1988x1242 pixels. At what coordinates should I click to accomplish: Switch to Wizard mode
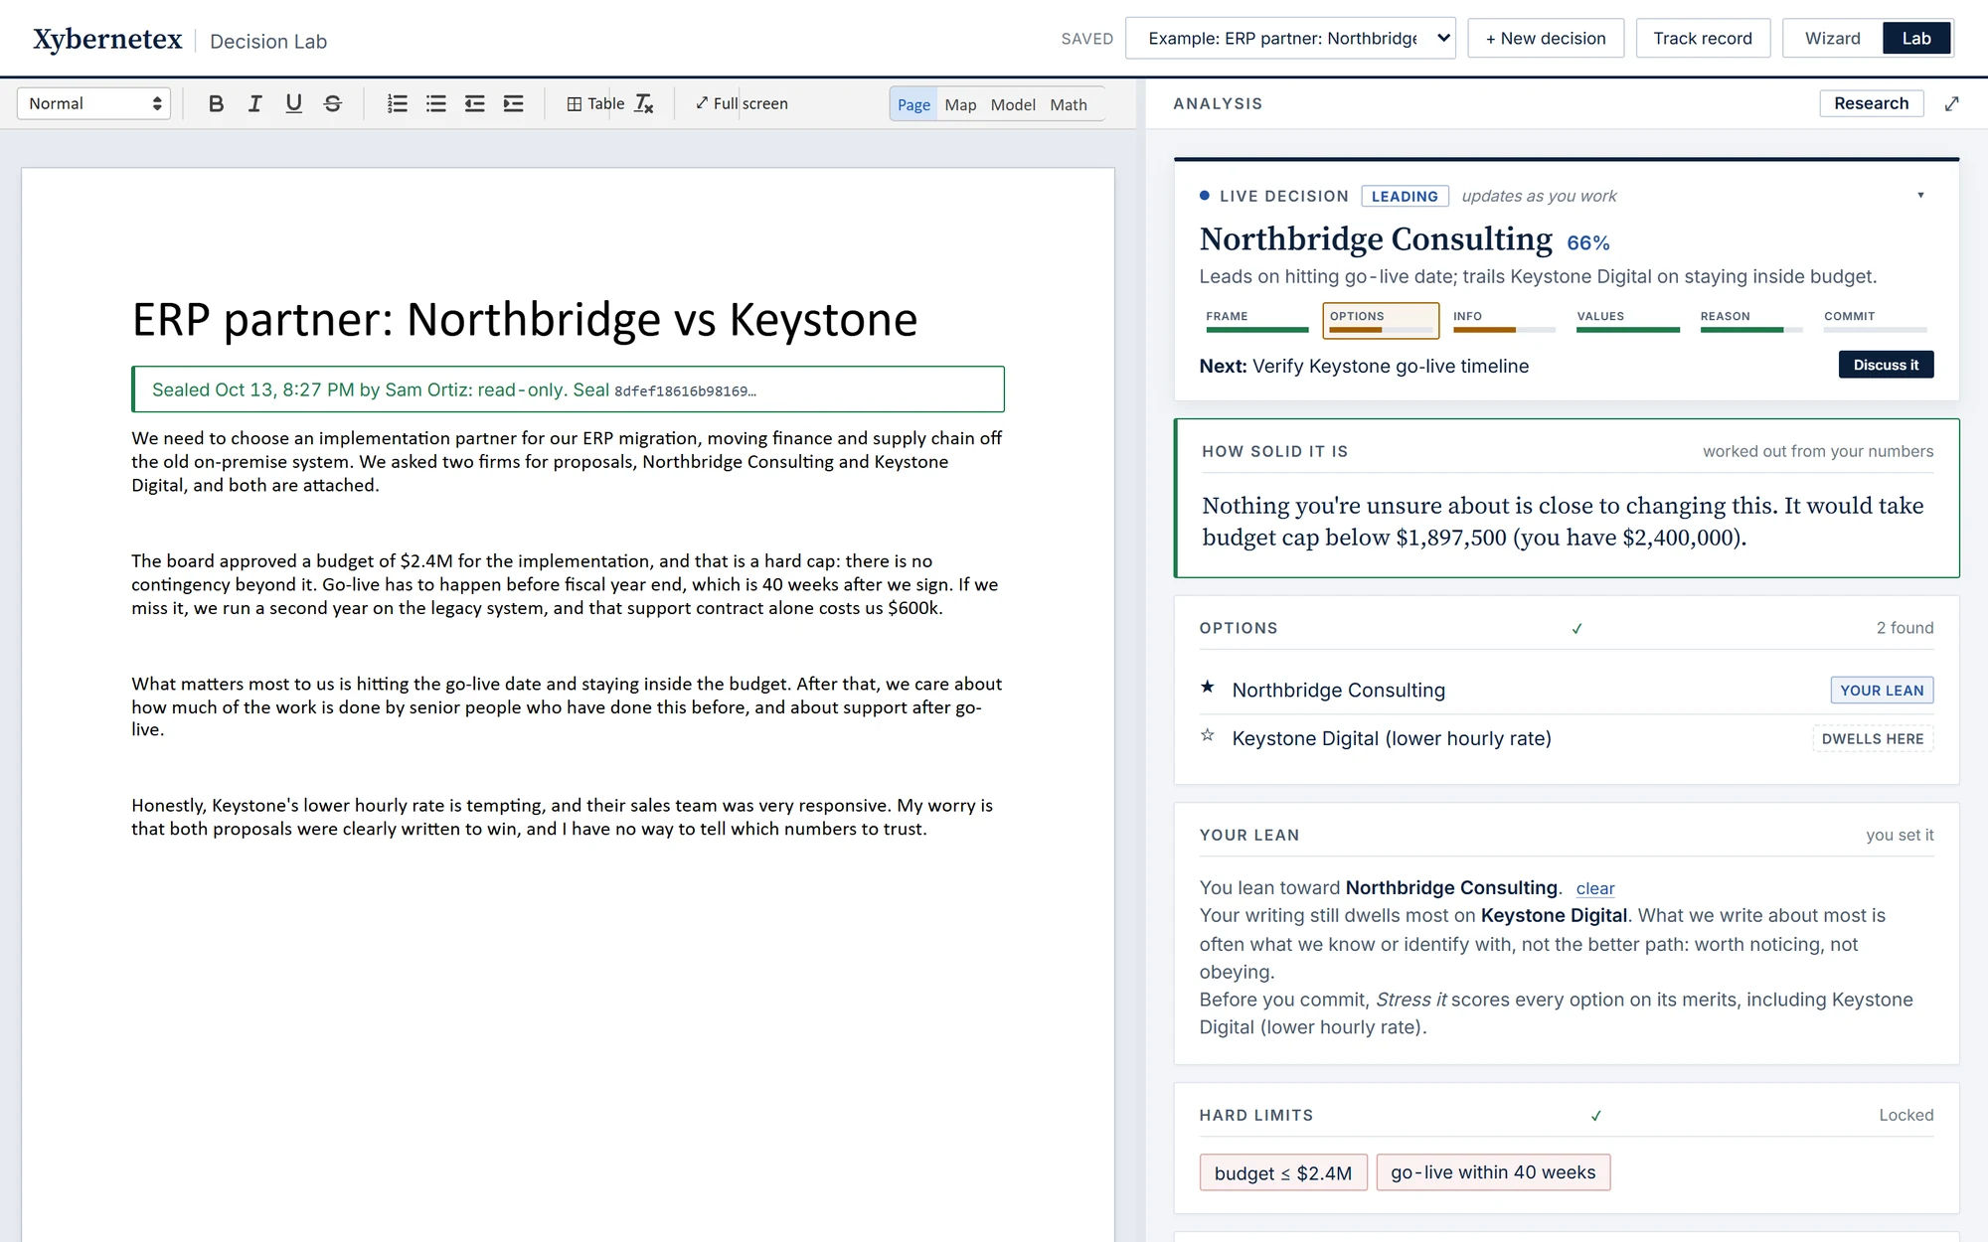pyautogui.click(x=1833, y=38)
